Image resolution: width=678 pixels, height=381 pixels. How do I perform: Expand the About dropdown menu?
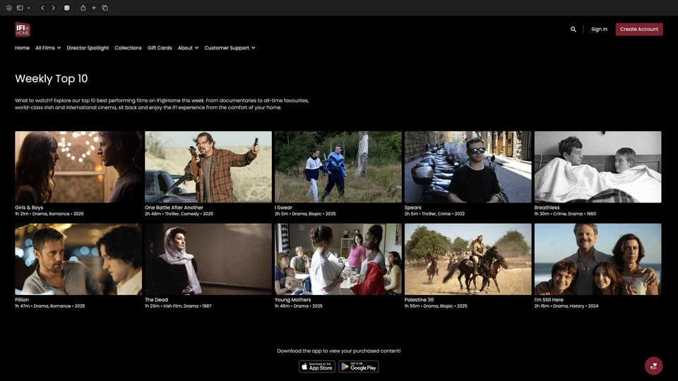(188, 48)
